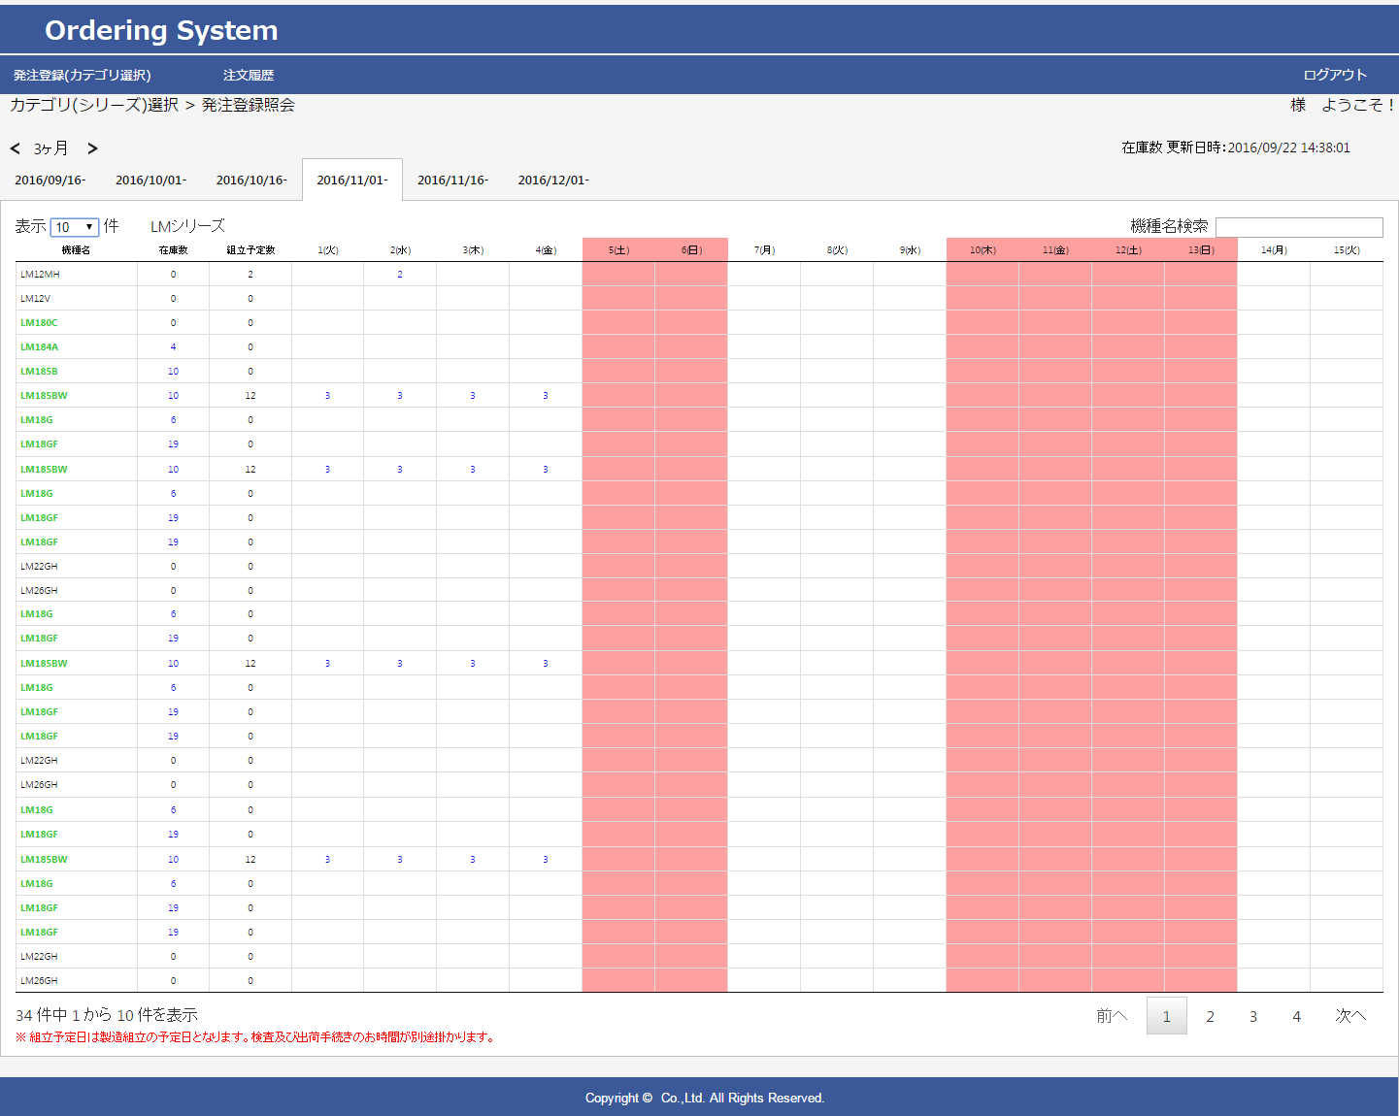Go to page 3 of results
The width and height of the screenshot is (1399, 1116).
coord(1253,1016)
